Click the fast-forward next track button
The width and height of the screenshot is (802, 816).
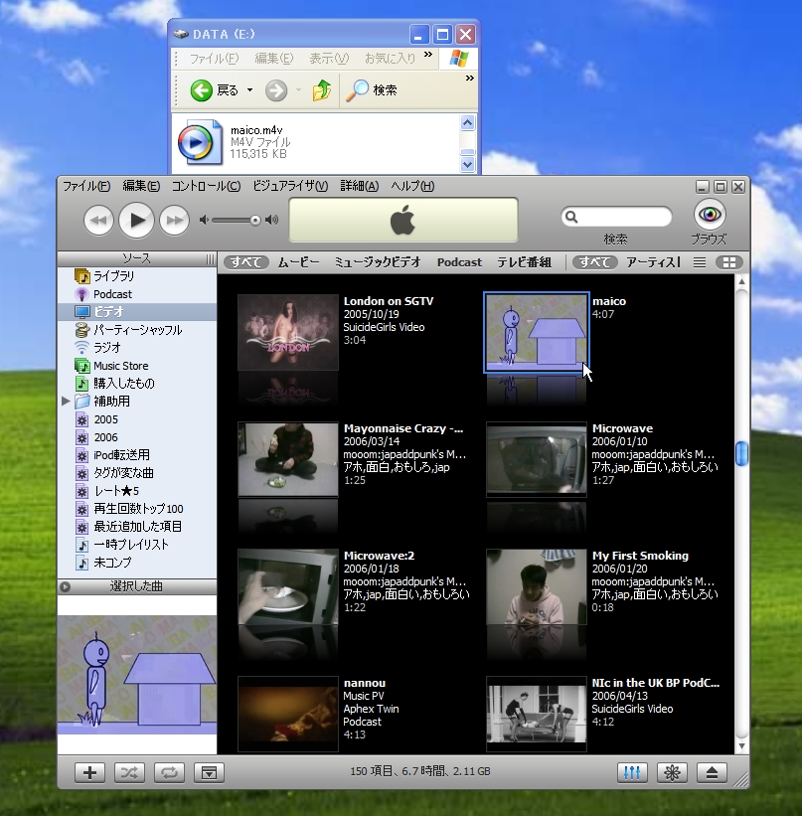tap(174, 221)
